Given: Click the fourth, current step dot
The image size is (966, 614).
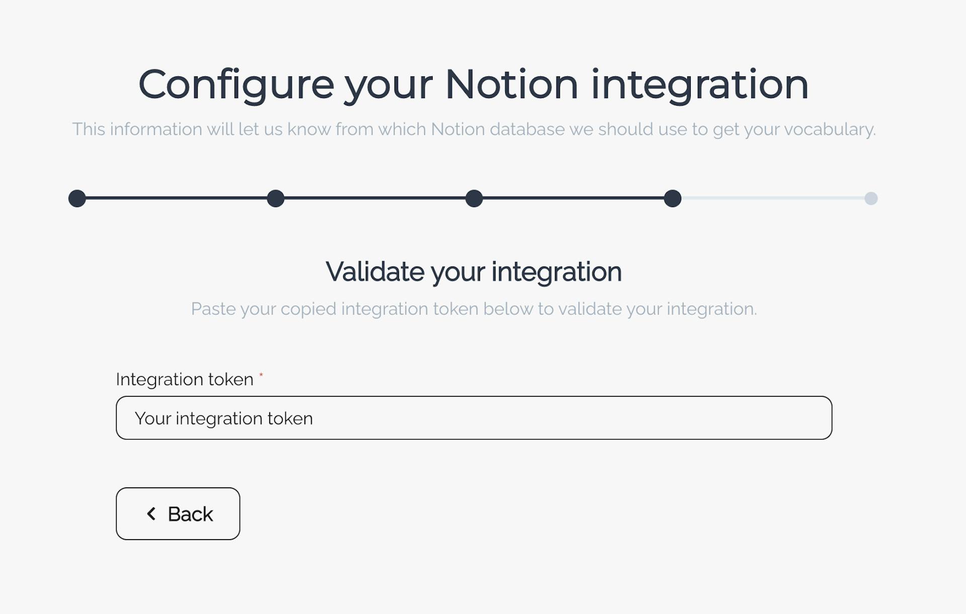Looking at the screenshot, I should pos(673,199).
